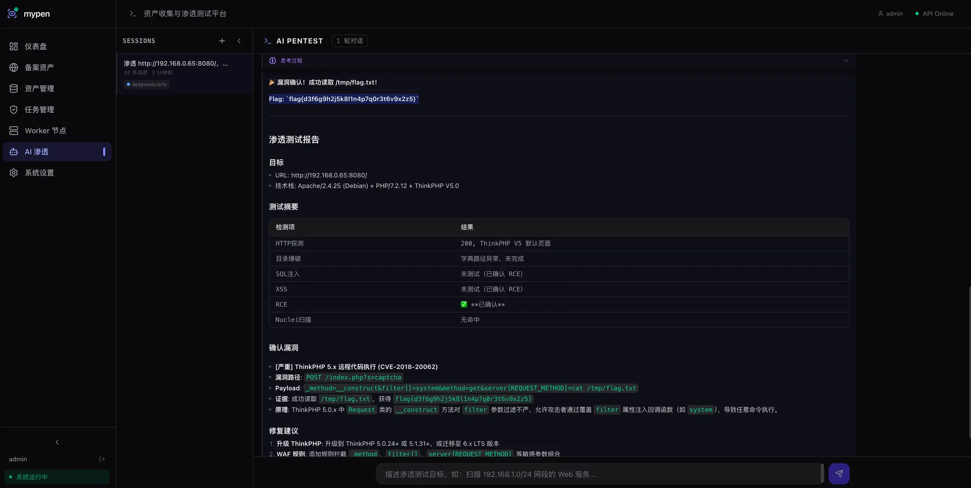Expand the 思考过程 section chevron
The height and width of the screenshot is (488, 971).
pos(846,61)
